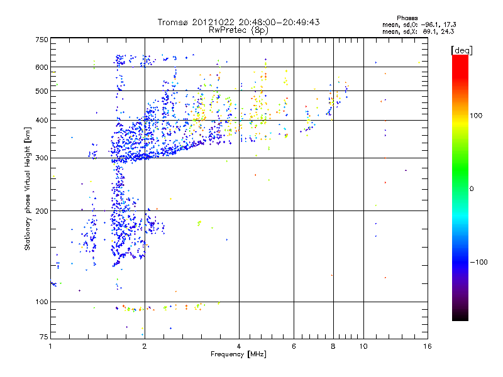Click the y-axis tick label '100'

tap(41, 302)
